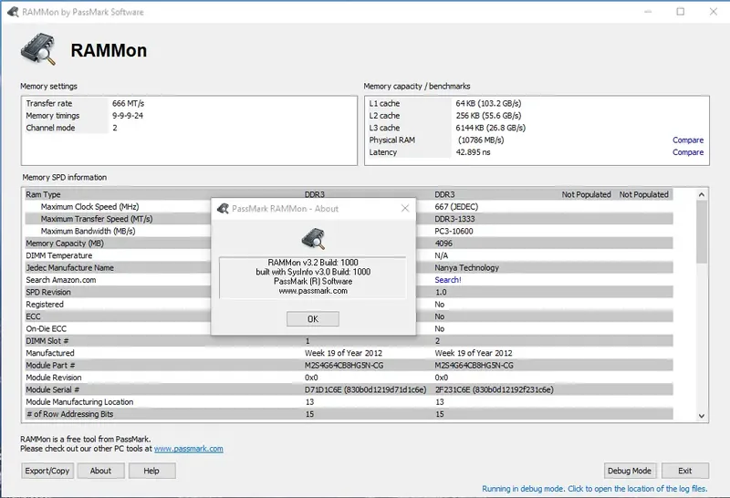Click L1 cache 64 KB value
Screen dimensions: 730x498
point(488,103)
